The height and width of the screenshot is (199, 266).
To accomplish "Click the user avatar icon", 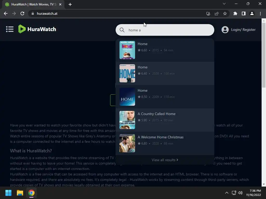I will [225, 30].
